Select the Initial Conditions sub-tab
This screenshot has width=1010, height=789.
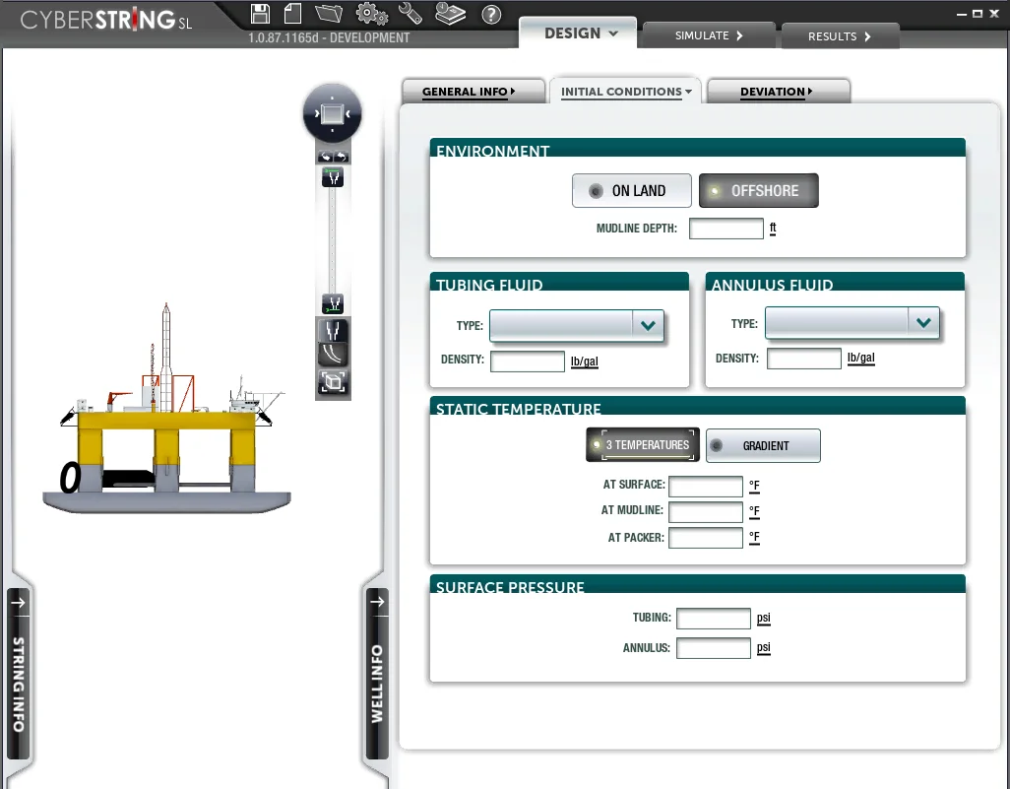pyautogui.click(x=625, y=92)
